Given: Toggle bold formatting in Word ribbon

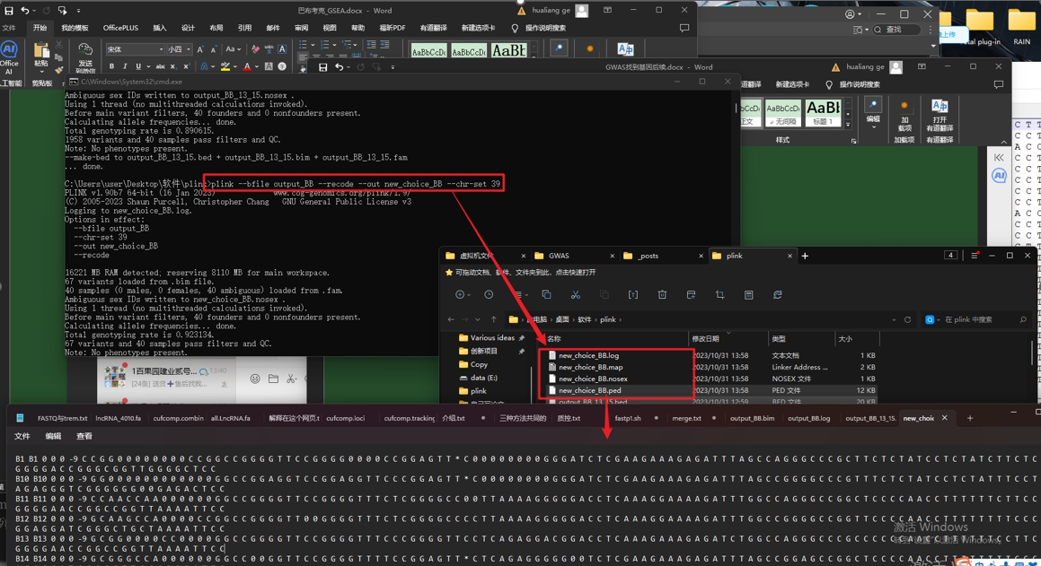Looking at the screenshot, I should tap(111, 66).
